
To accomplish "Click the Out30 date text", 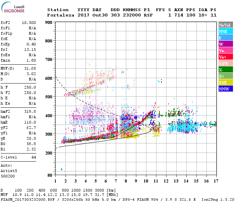I will coord(100,15).
